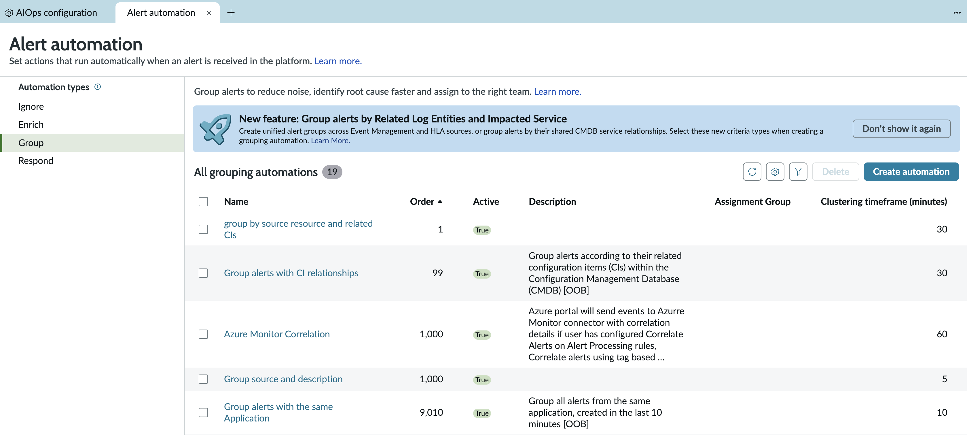Sort by the Order column arrow
Viewport: 967px width, 435px height.
coord(440,202)
